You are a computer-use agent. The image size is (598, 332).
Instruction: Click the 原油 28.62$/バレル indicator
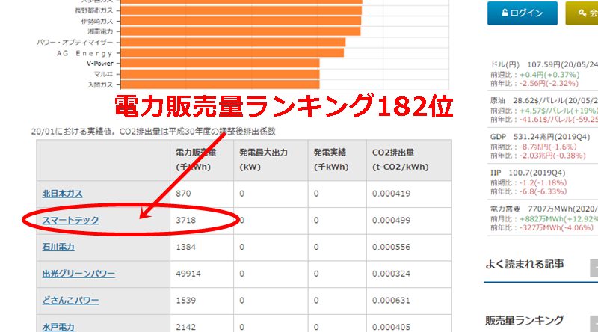pos(544,101)
